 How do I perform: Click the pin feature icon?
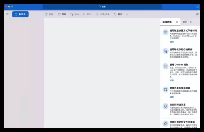coord(166,123)
